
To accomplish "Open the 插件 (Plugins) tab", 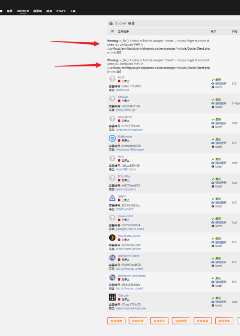I will click(10, 11).
